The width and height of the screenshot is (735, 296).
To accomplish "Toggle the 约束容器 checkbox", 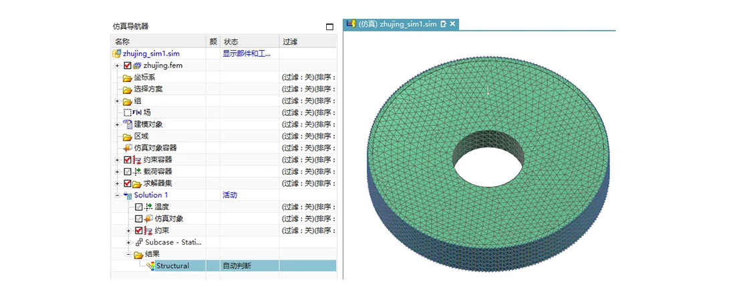I will 128,160.
